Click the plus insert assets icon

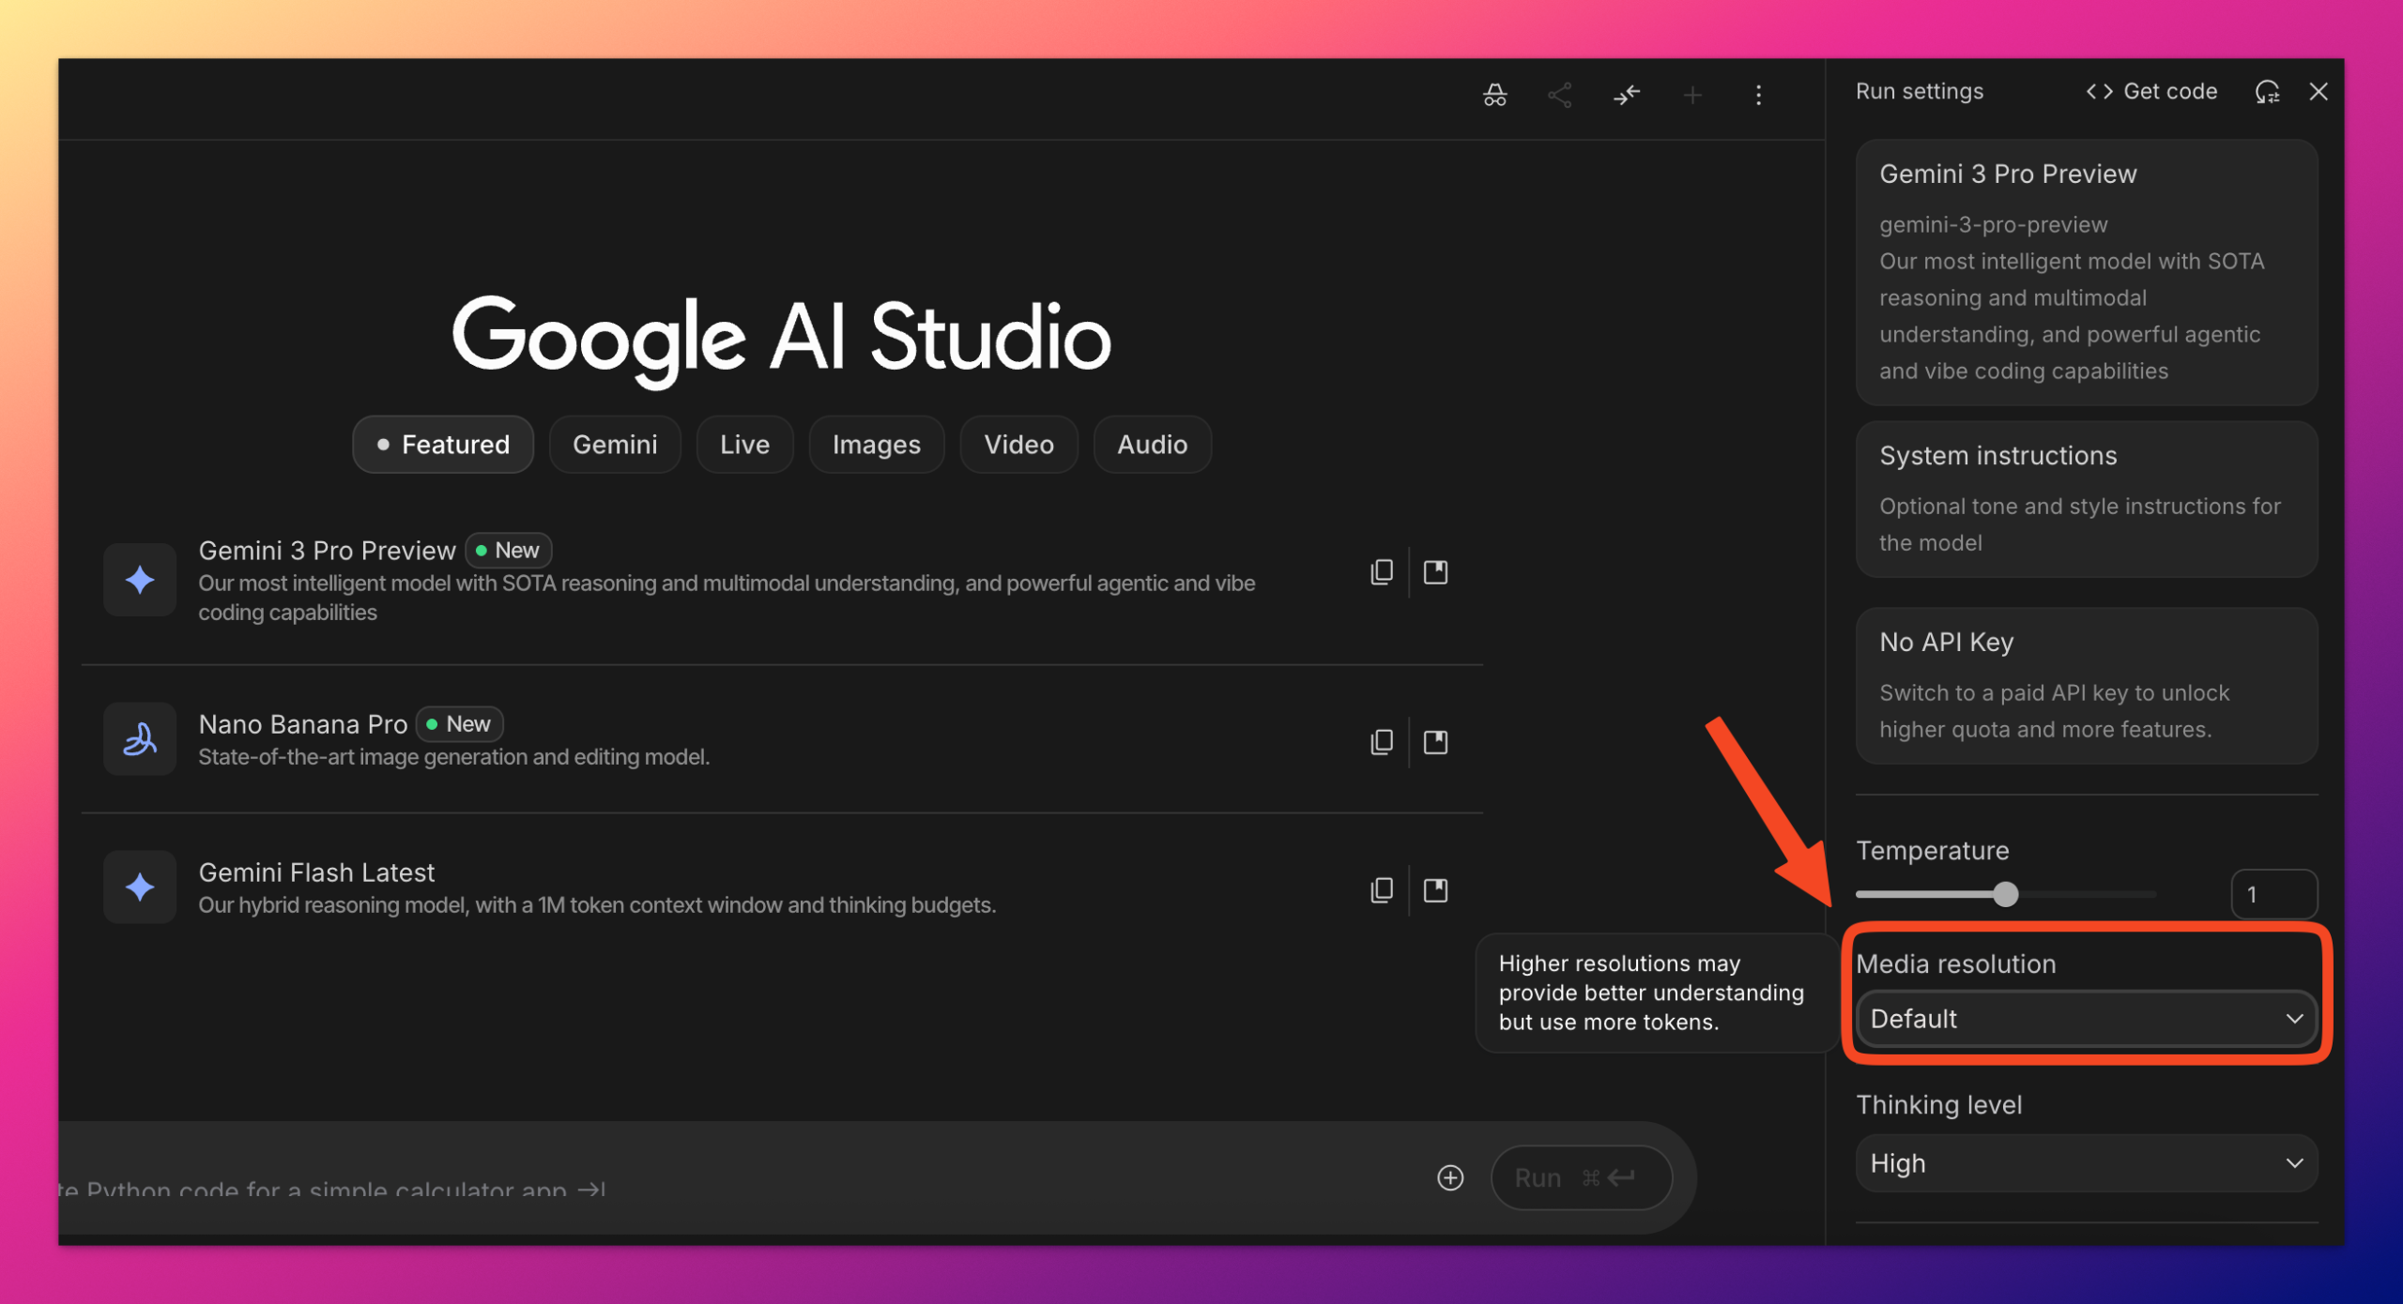pyautogui.click(x=1450, y=1177)
